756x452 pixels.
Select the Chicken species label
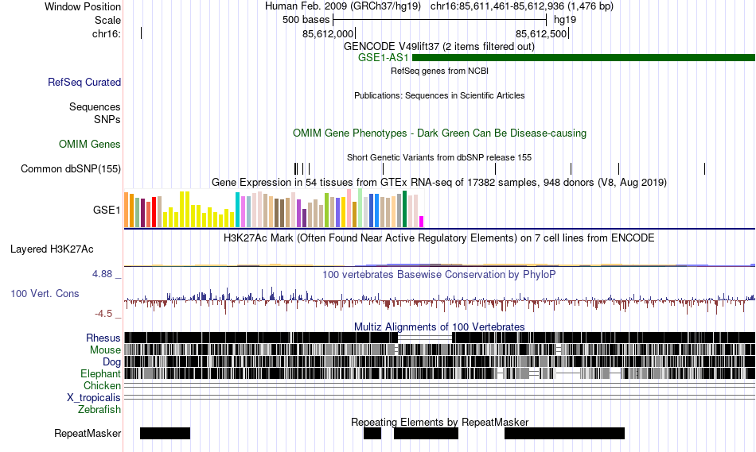(x=102, y=385)
